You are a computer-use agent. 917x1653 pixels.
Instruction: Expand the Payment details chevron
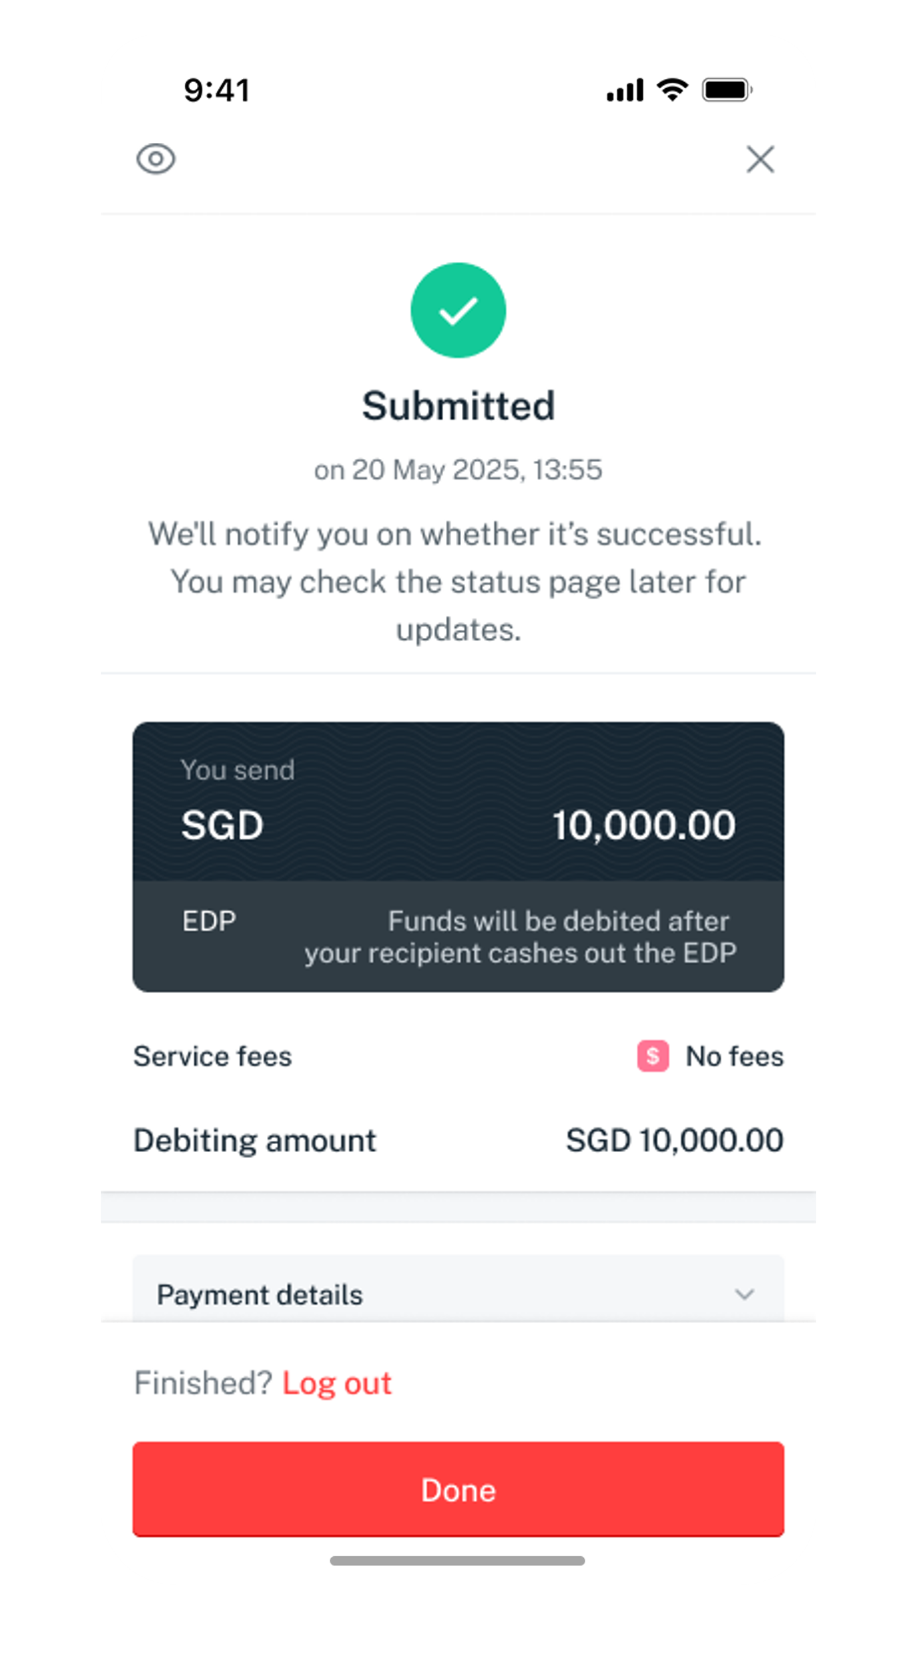pos(744,1294)
